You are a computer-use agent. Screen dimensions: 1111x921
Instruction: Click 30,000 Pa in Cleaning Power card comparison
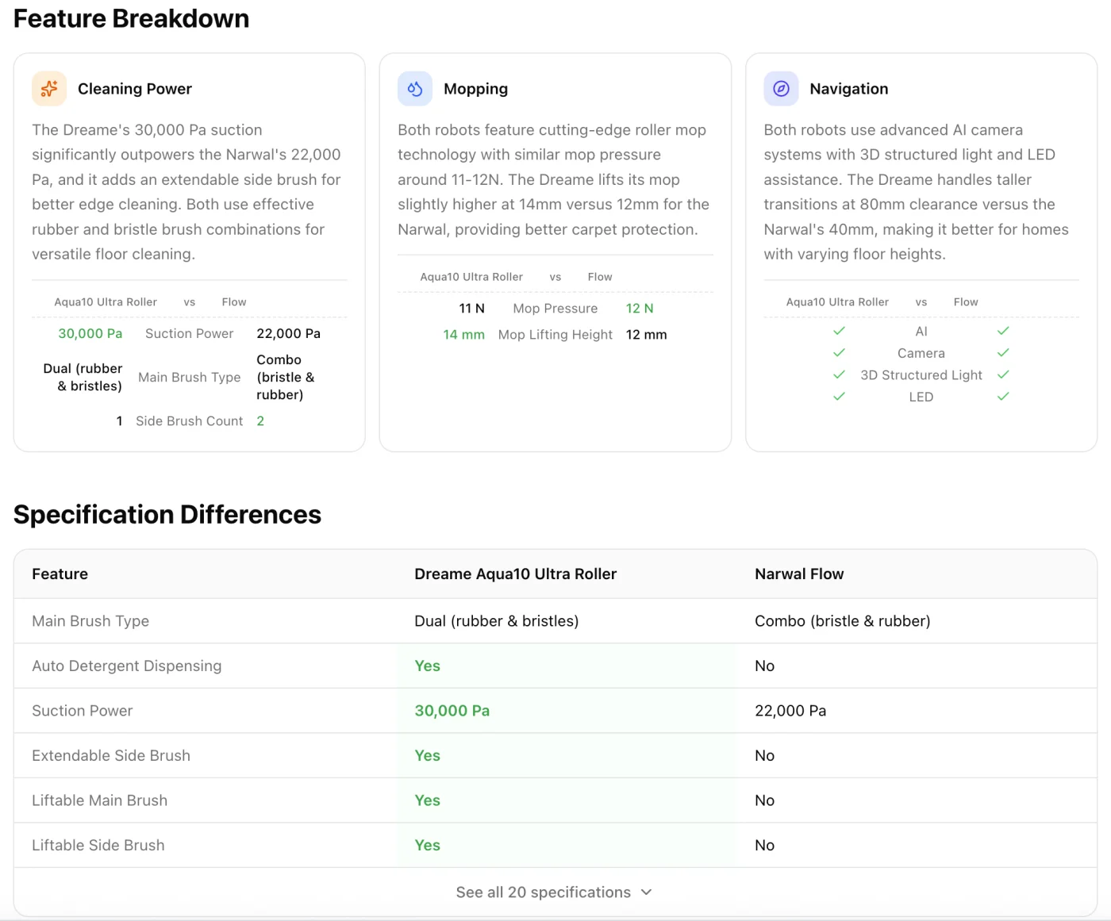tap(90, 333)
